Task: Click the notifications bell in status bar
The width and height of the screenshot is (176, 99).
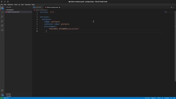Action: [x=174, y=98]
